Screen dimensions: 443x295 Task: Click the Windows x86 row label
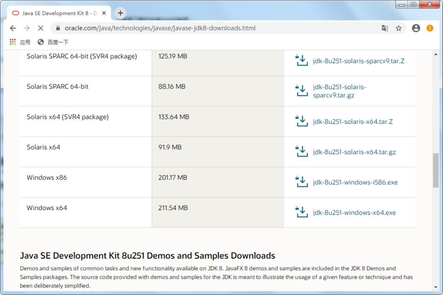tap(47, 178)
